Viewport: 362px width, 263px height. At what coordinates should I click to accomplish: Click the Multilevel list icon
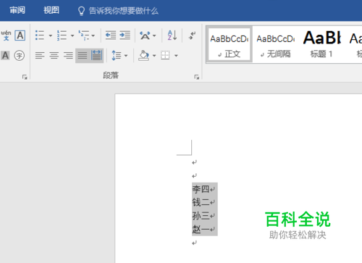pos(84,36)
